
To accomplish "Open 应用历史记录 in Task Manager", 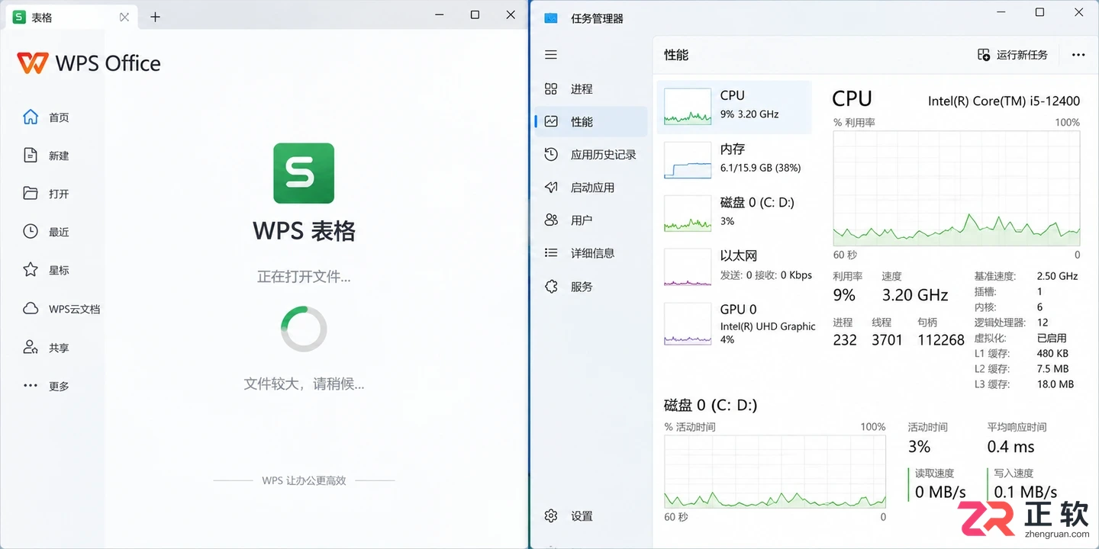I will point(591,155).
